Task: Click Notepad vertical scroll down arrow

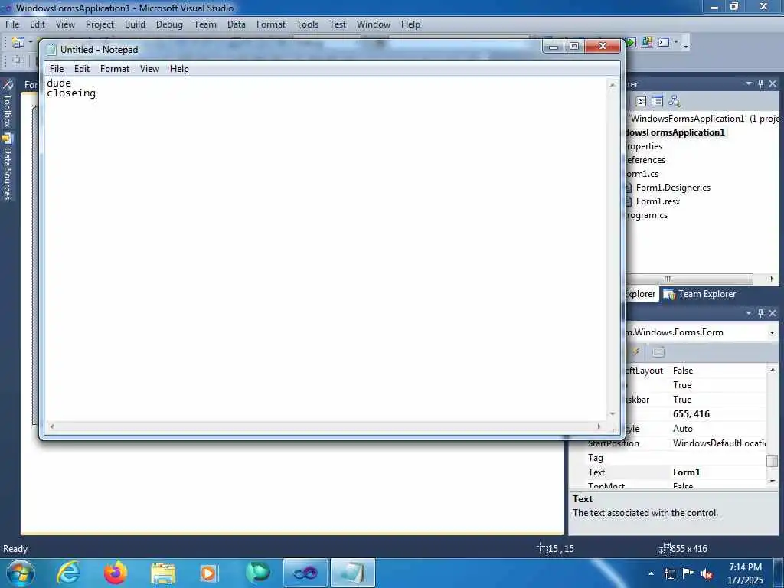Action: [612, 414]
